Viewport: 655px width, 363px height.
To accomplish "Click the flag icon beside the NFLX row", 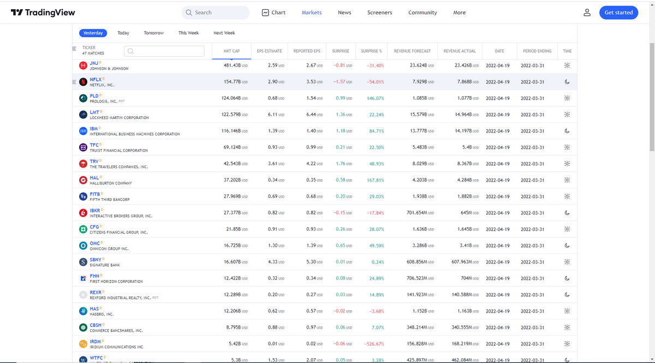I will click(x=74, y=82).
